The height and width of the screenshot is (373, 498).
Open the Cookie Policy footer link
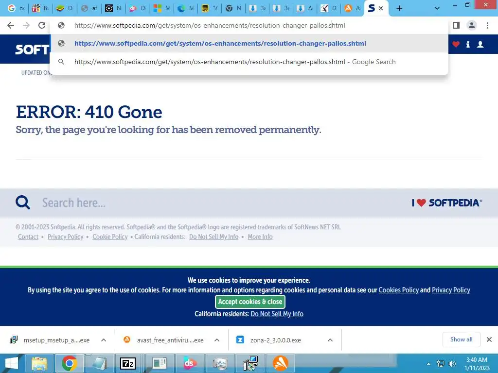(x=110, y=237)
